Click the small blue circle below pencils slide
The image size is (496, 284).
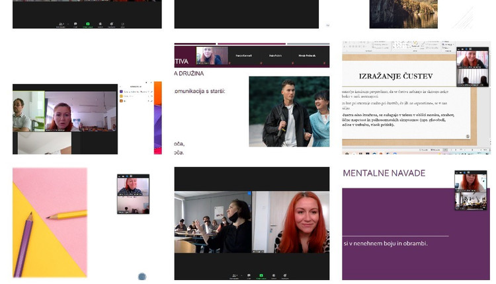(142, 277)
